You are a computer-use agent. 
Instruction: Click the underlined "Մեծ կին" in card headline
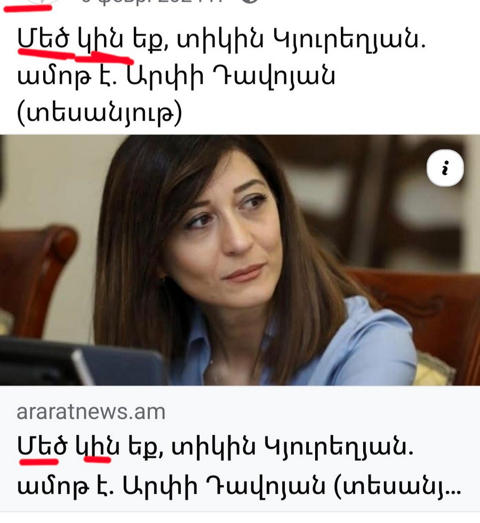[68, 446]
